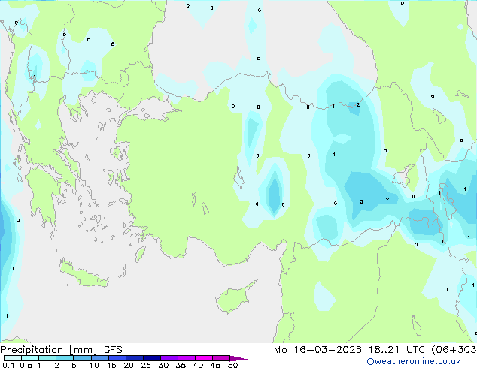Click the 0.1–0.5 mm legend color box
The width and height of the screenshot is (477, 368).
13,358
